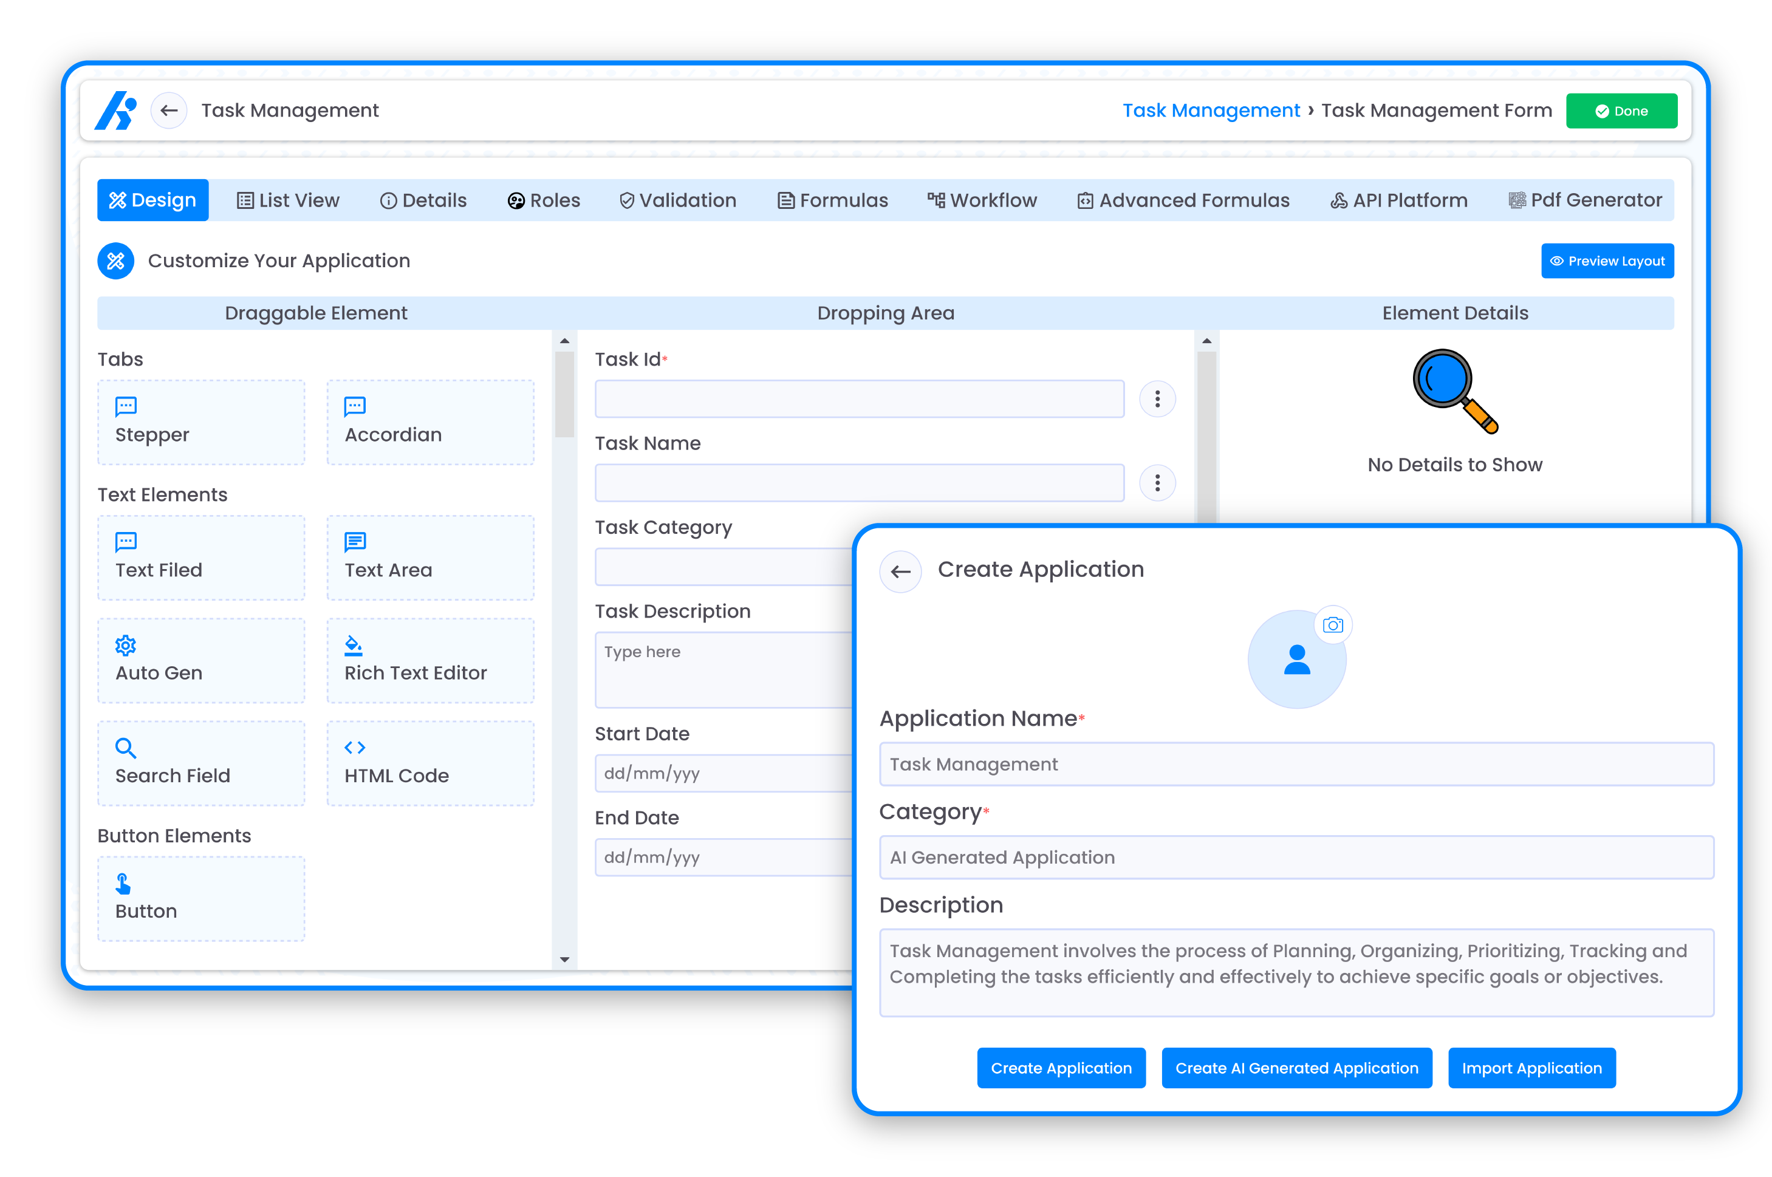
Task: Click the Text Elements section heading
Action: 162,495
